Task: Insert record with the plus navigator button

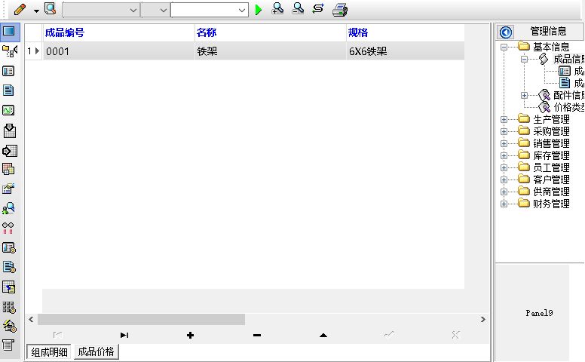Action: point(190,335)
